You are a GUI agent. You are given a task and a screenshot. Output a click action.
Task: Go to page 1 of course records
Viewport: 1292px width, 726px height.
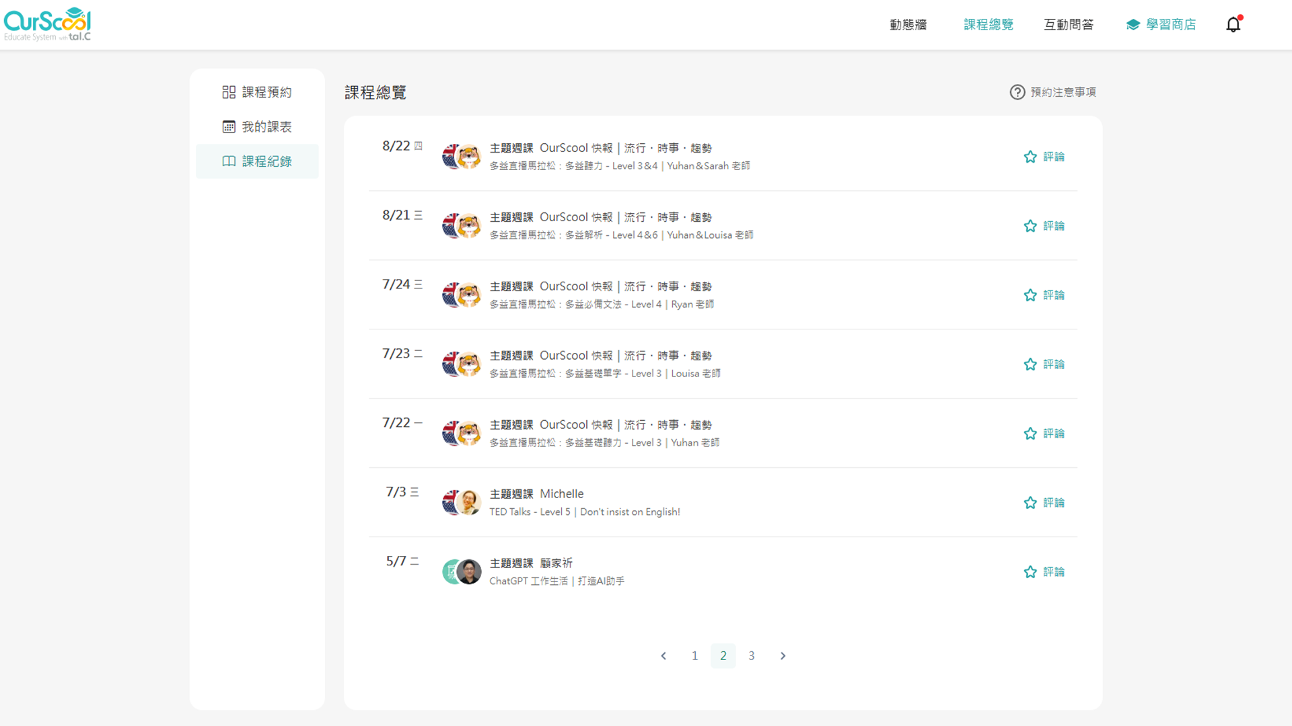pyautogui.click(x=694, y=656)
